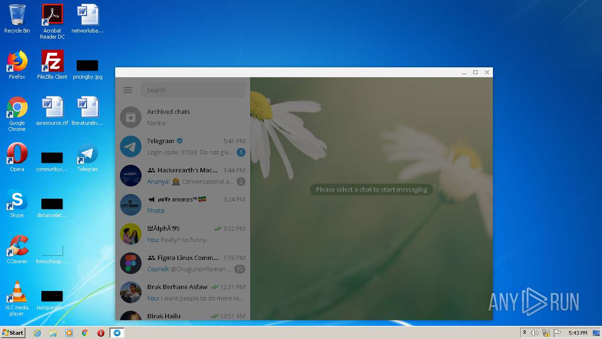Open the Archived chats folder
The width and height of the screenshot is (602, 339).
coord(182,117)
